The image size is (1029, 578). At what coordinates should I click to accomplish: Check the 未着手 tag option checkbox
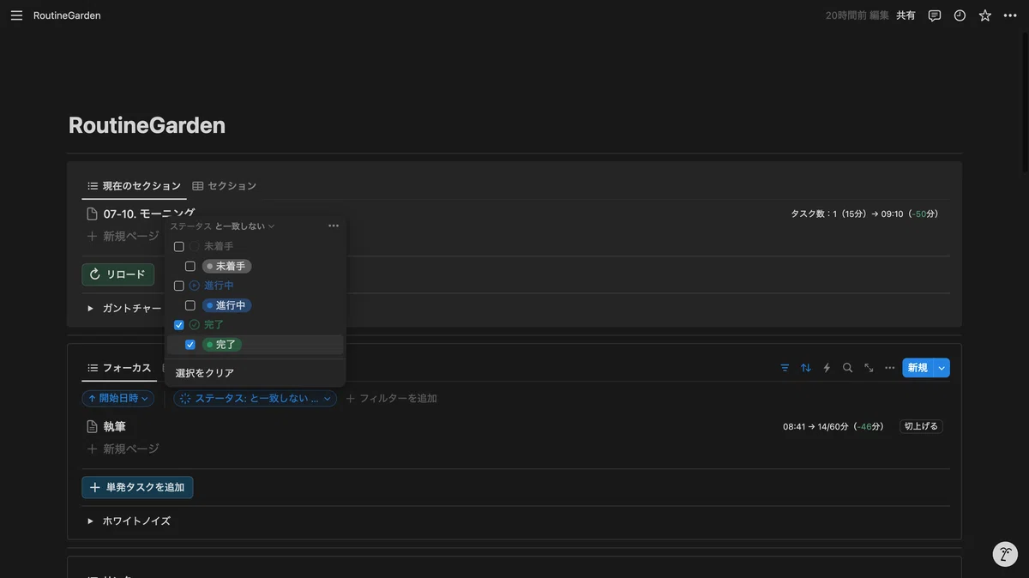190,266
